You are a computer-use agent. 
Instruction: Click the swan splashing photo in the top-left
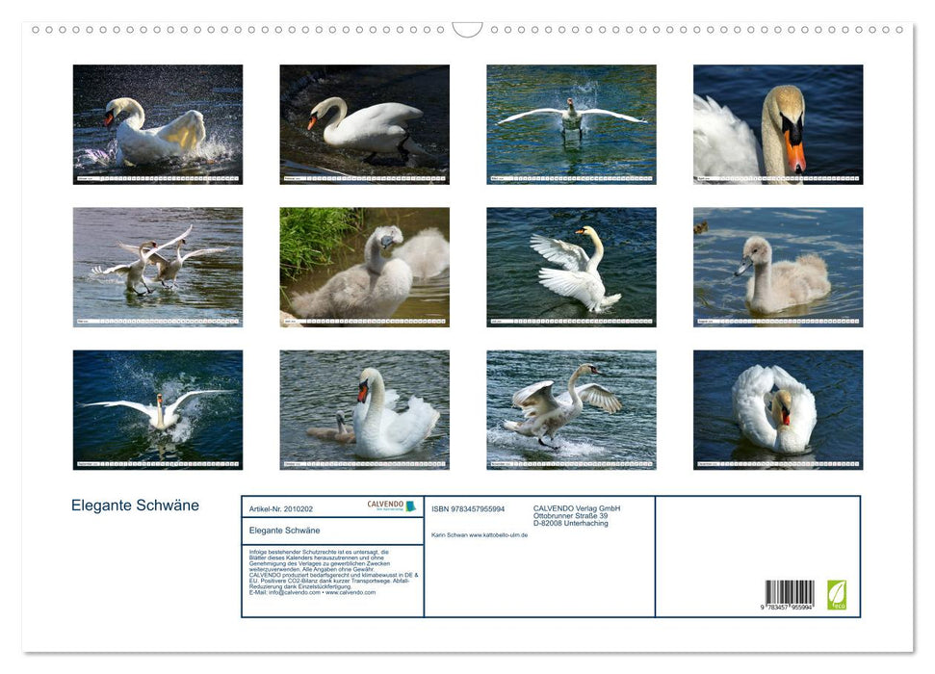pyautogui.click(x=158, y=121)
